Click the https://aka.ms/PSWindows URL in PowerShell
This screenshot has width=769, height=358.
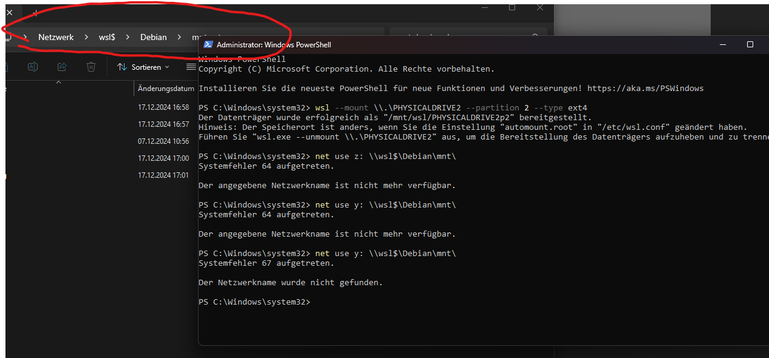click(x=646, y=88)
